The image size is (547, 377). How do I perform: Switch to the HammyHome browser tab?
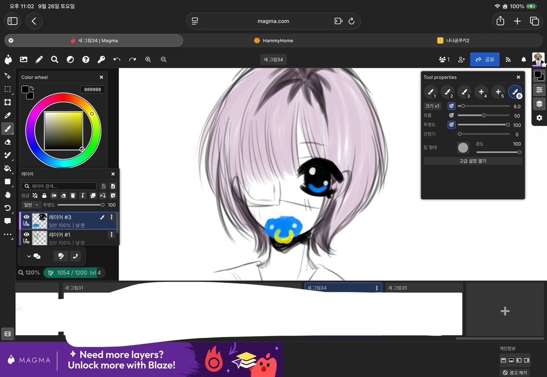point(273,41)
